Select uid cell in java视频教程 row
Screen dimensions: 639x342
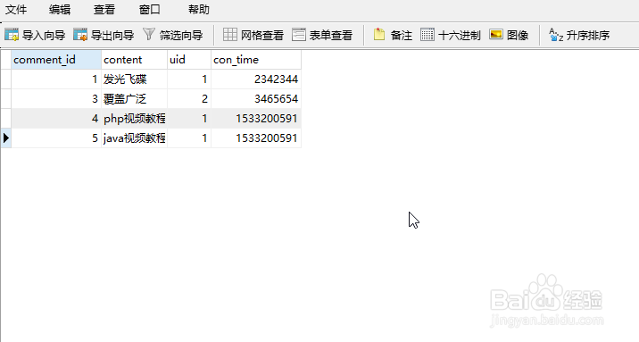pyautogui.click(x=189, y=138)
